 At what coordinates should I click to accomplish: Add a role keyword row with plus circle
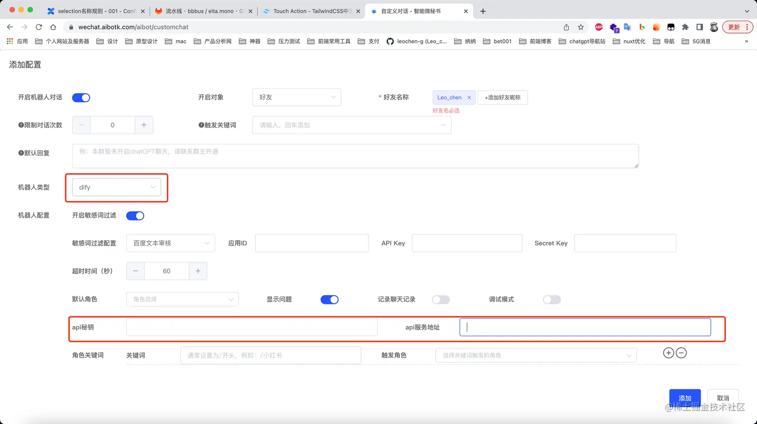coord(668,353)
